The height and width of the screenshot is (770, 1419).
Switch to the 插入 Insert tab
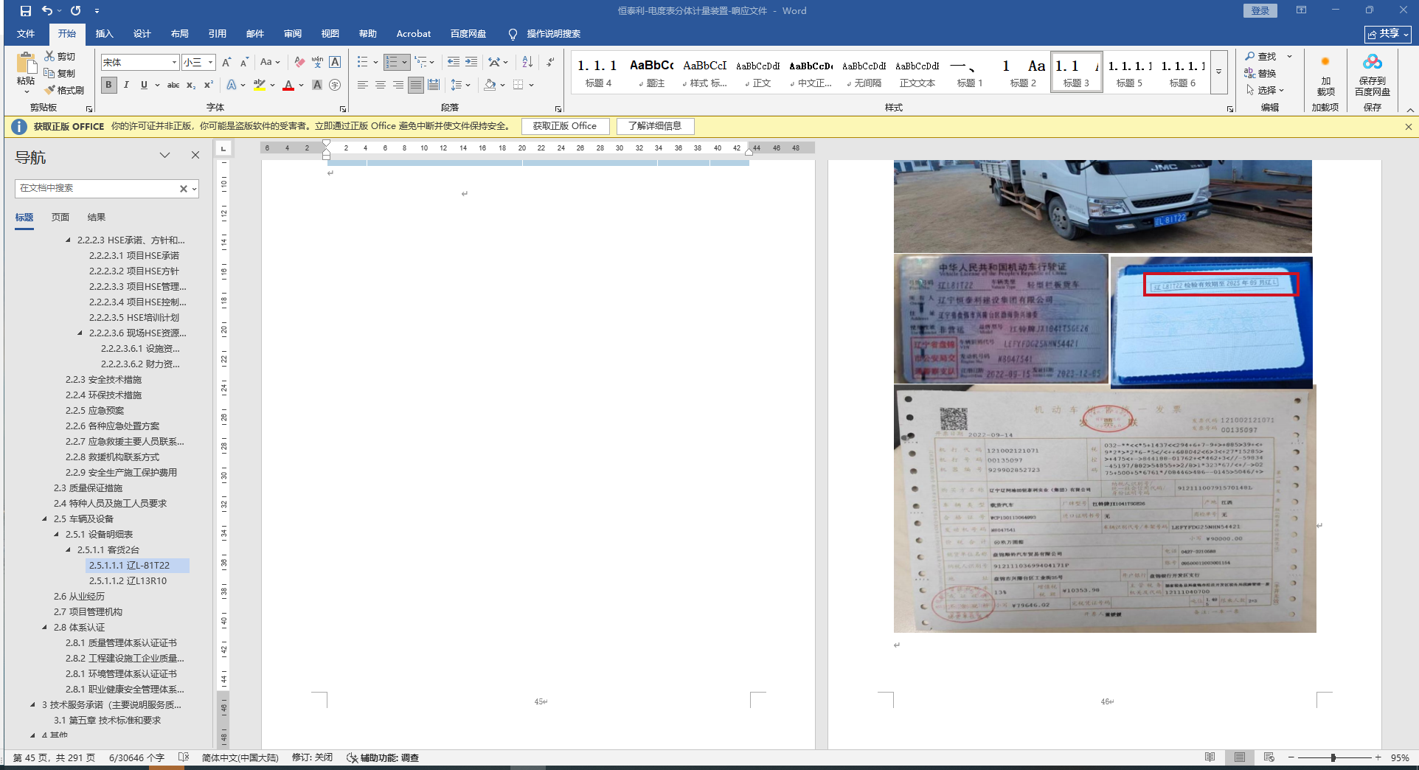[105, 34]
